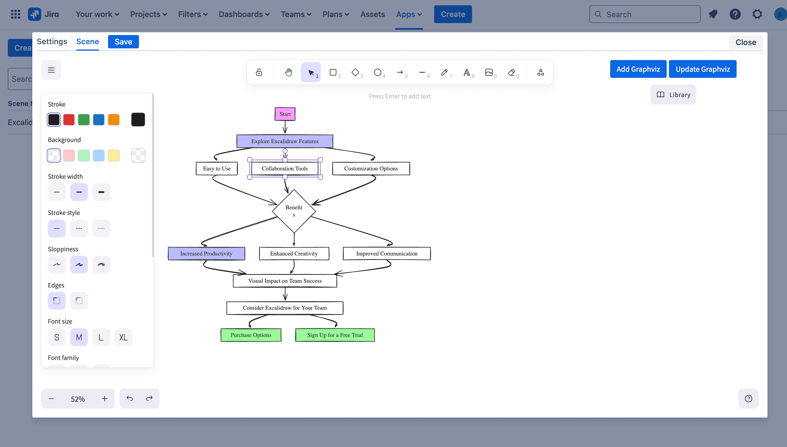787x447 pixels.
Task: Set font size to S
Action: pyautogui.click(x=57, y=337)
